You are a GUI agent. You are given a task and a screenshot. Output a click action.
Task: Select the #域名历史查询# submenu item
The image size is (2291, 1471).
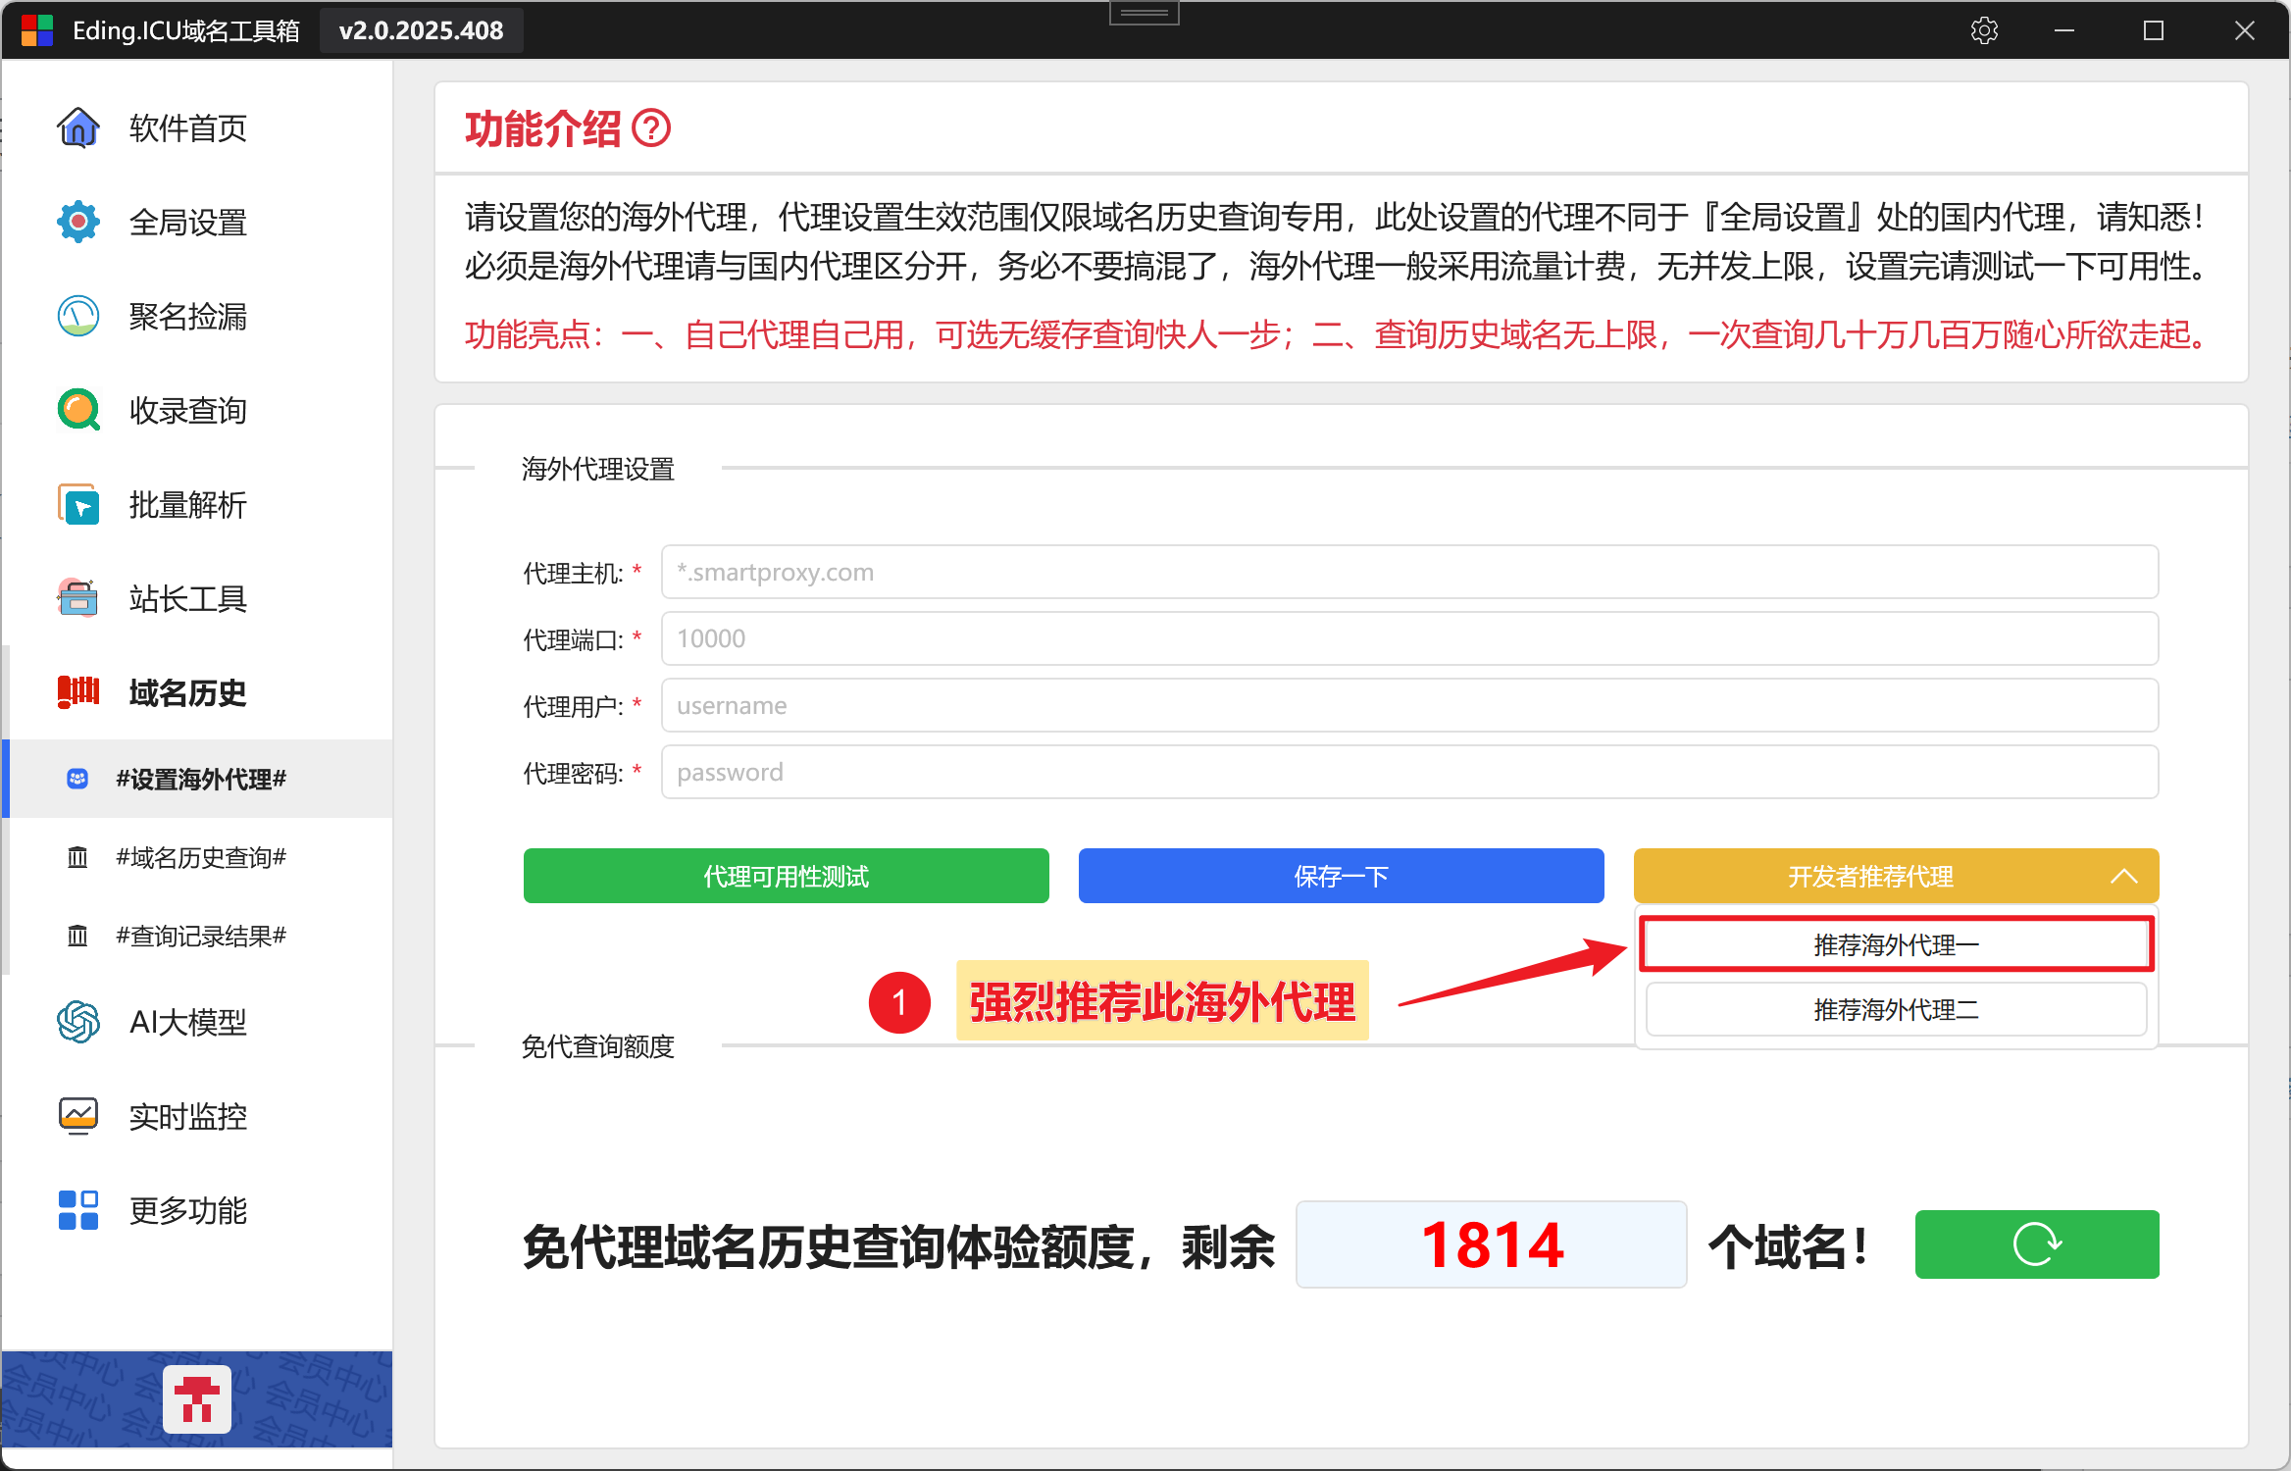(x=197, y=858)
